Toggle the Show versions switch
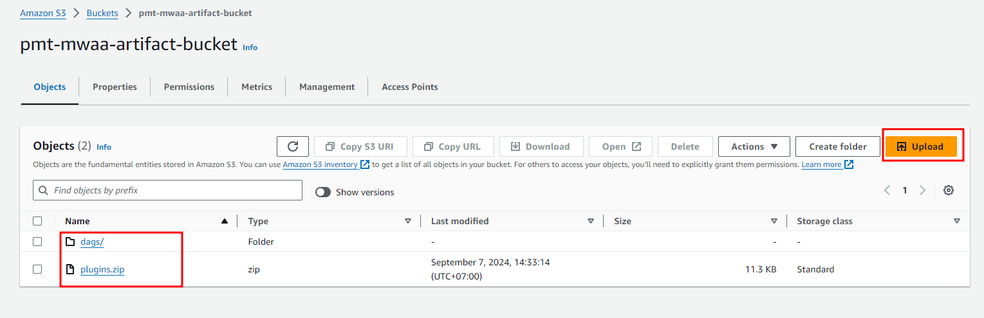984x318 pixels. click(323, 192)
